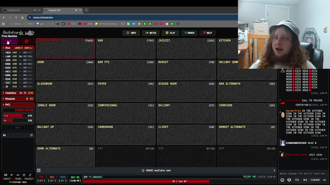Toggle TOYS off/on in bottom bar
The width and height of the screenshot is (330, 185).
tap(63, 179)
